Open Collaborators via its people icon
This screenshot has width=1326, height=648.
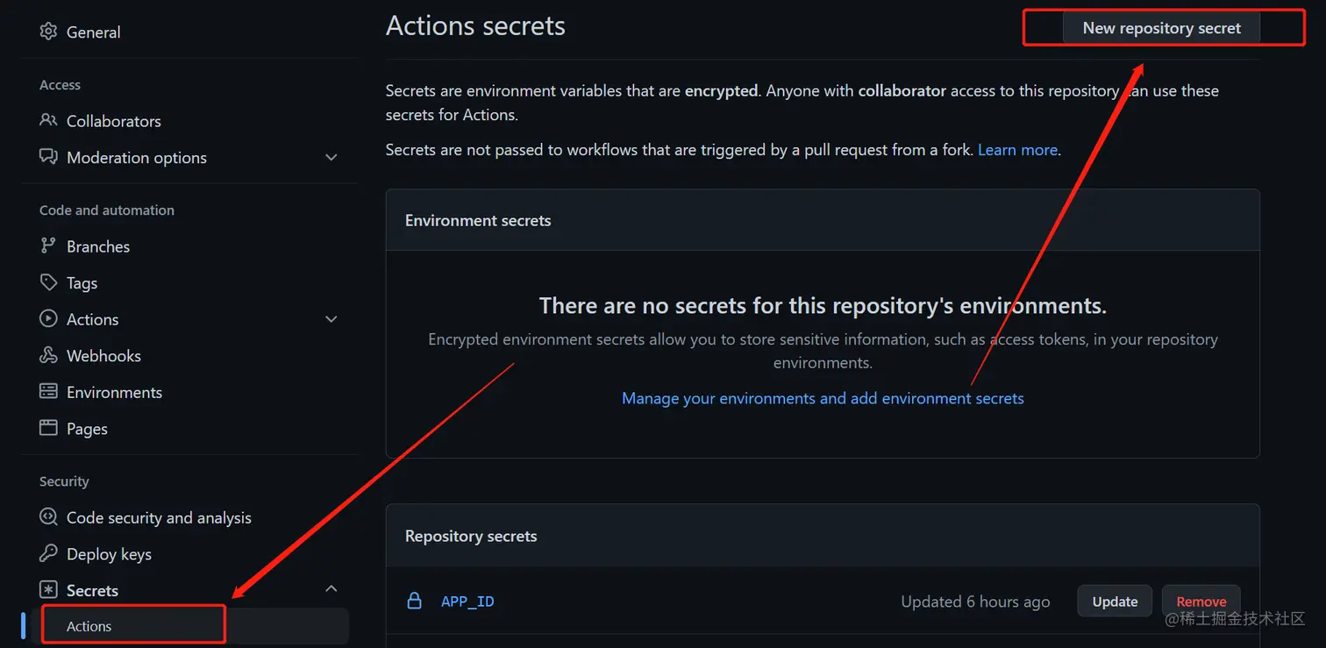point(48,120)
